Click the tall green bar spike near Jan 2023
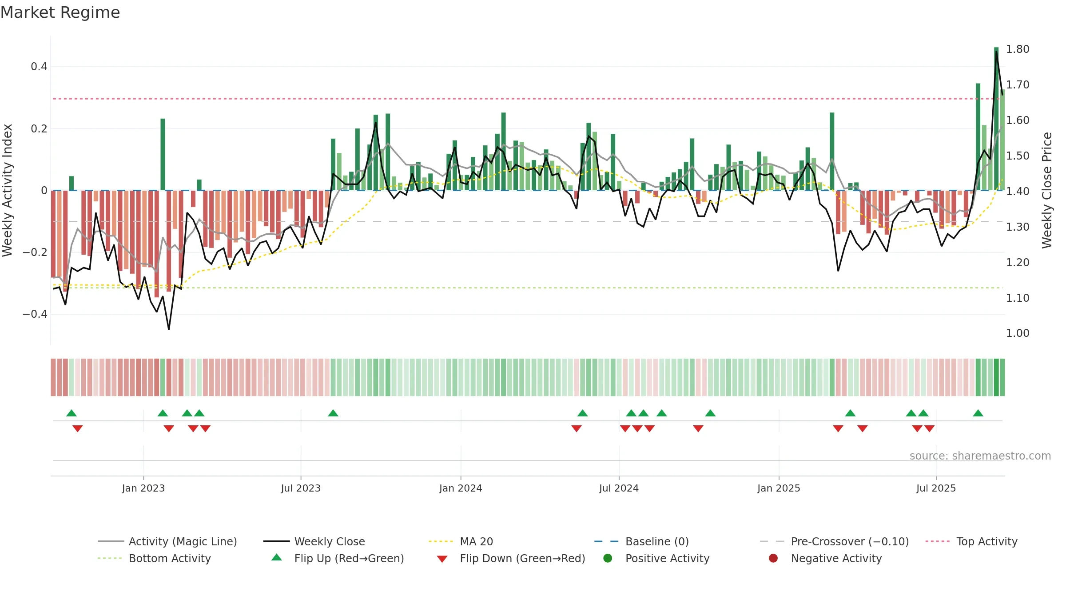 [x=163, y=154]
